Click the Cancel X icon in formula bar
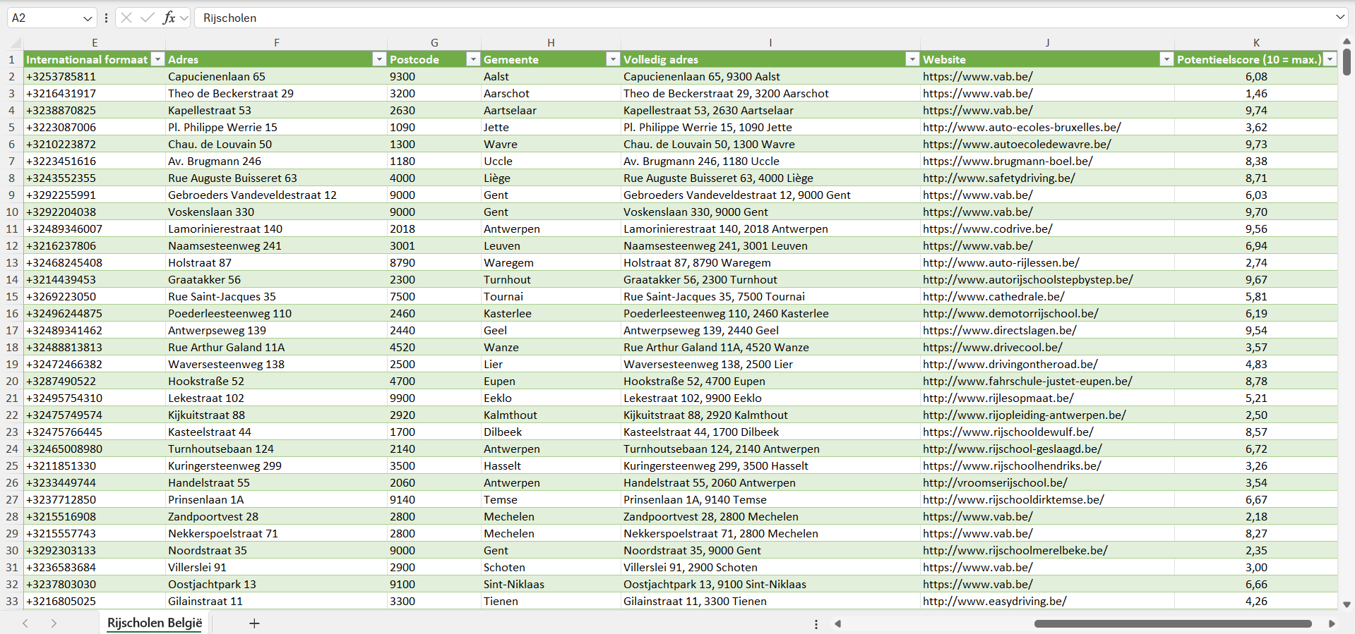 (x=126, y=18)
